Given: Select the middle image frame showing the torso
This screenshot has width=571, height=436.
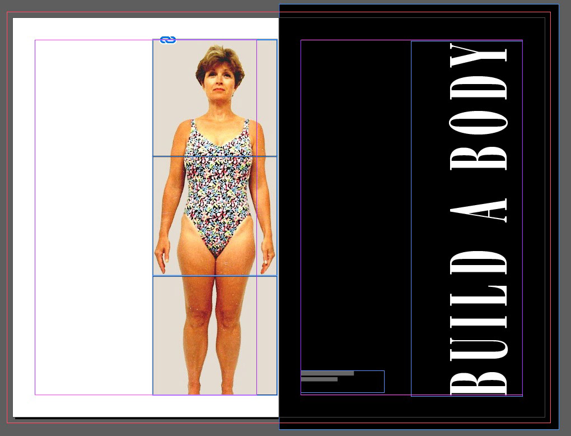Looking at the screenshot, I should [x=215, y=216].
